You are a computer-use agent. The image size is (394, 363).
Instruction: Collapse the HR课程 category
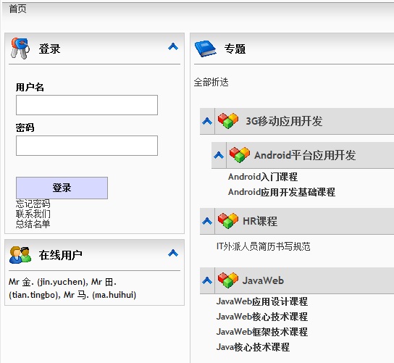tap(207, 221)
